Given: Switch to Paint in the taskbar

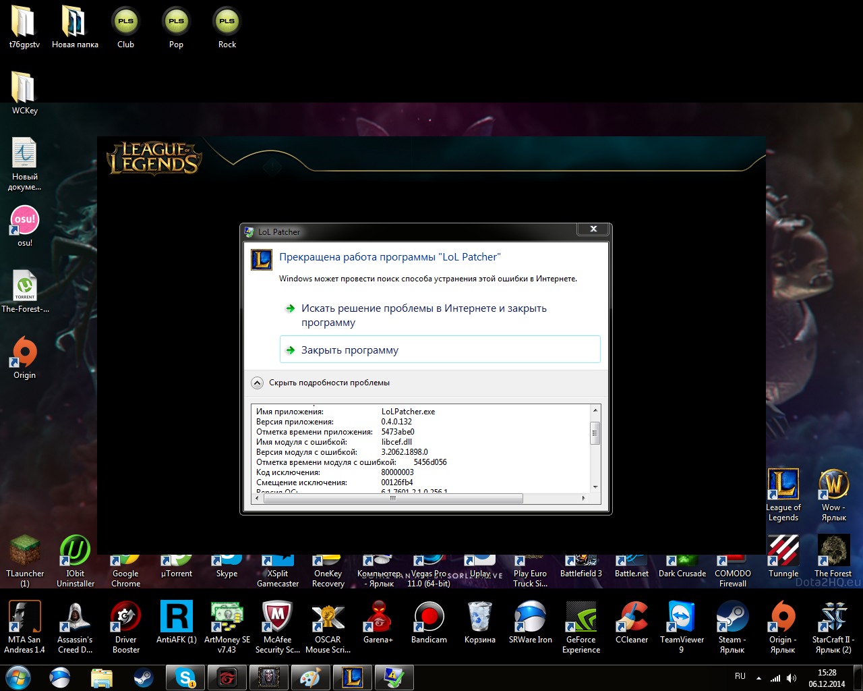Looking at the screenshot, I should tap(311, 678).
